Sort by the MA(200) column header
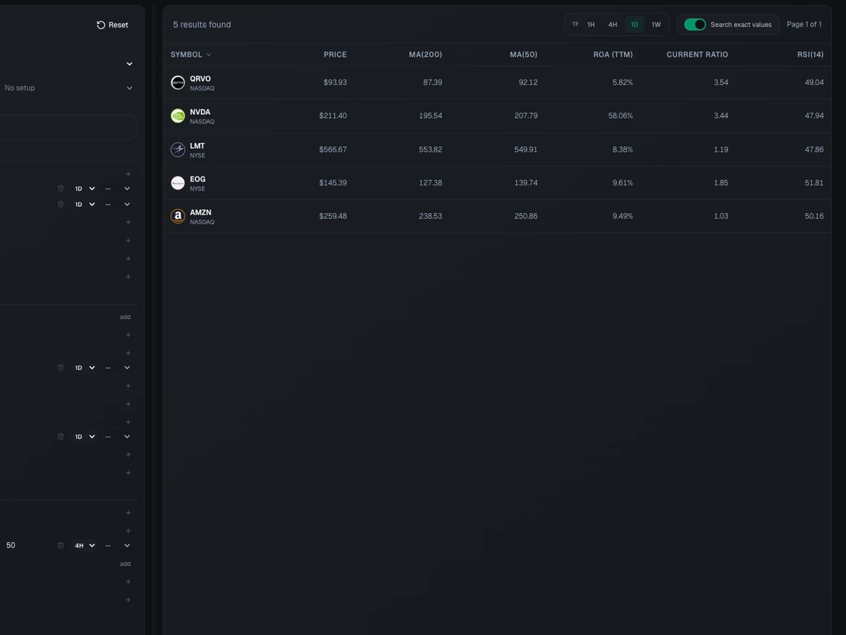 point(425,55)
